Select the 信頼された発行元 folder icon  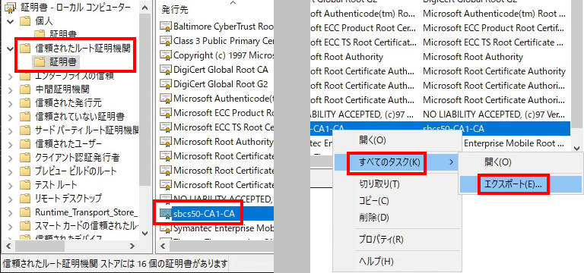24,103
